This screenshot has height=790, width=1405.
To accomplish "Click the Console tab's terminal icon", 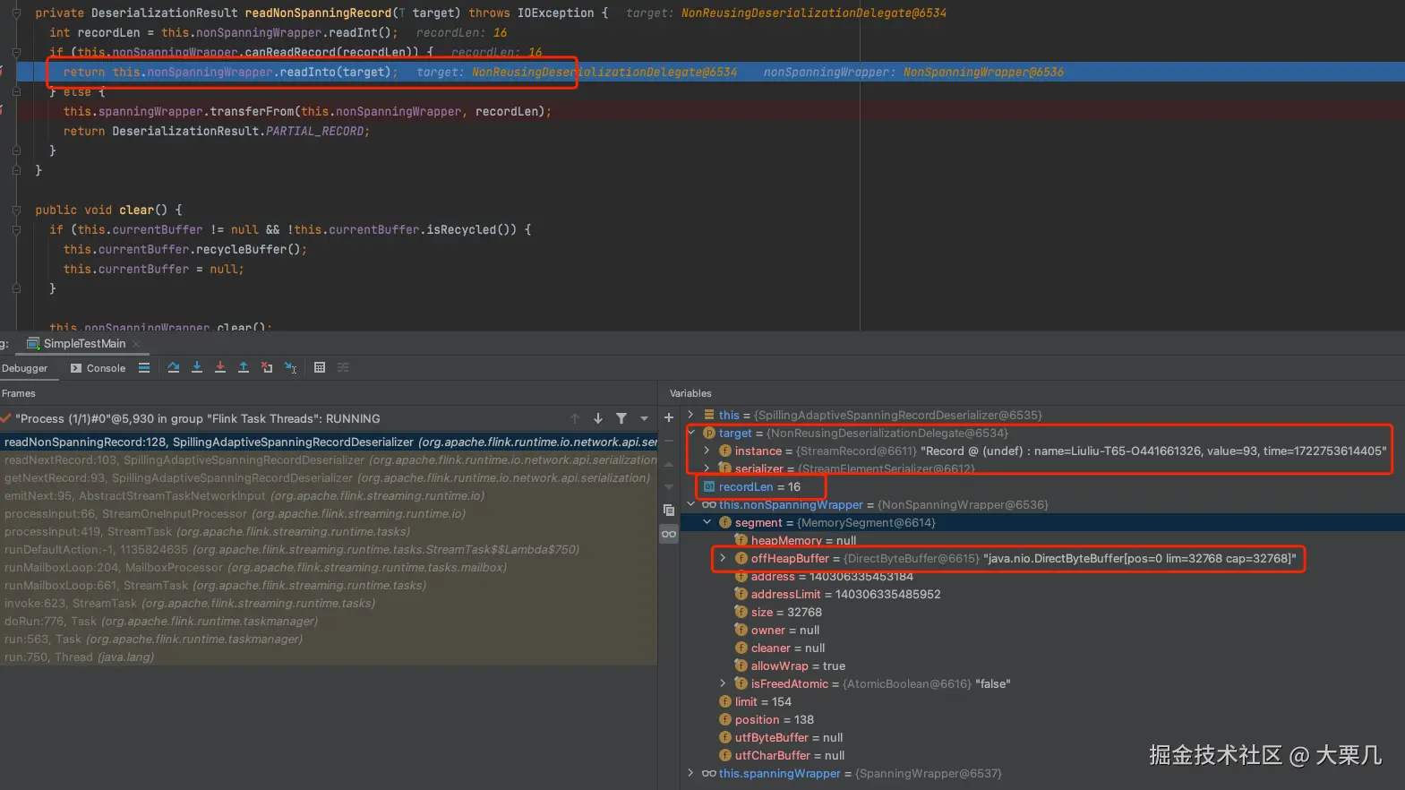I will 76,368.
